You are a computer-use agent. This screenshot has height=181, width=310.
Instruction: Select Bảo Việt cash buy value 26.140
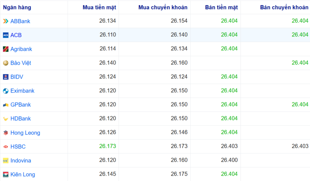(x=108, y=63)
